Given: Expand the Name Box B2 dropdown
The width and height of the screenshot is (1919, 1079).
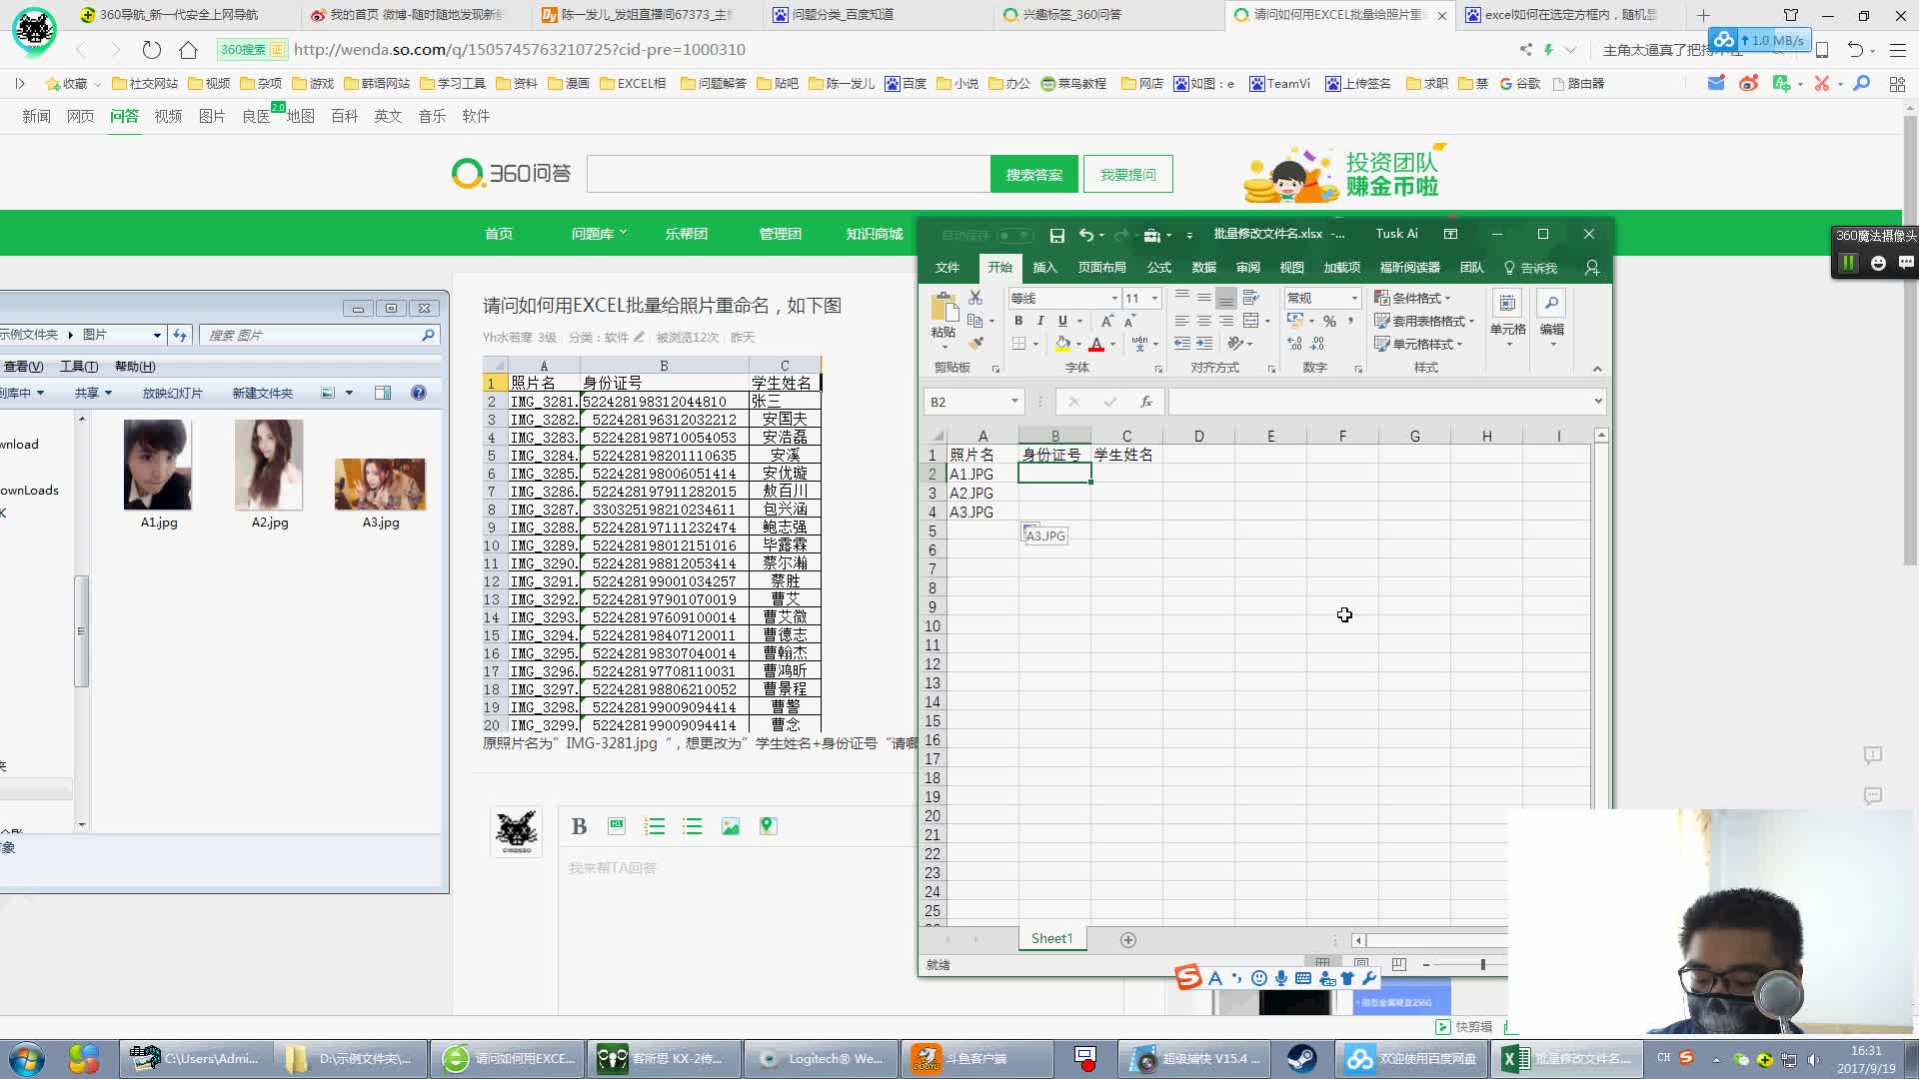Looking at the screenshot, I should tap(1014, 402).
